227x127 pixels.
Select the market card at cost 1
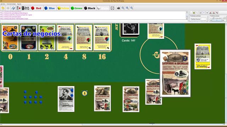click(x=28, y=37)
